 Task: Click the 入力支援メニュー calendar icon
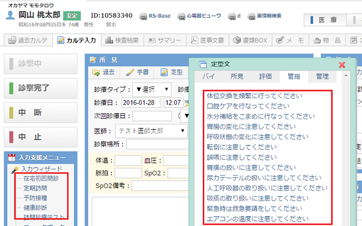tap(12, 157)
